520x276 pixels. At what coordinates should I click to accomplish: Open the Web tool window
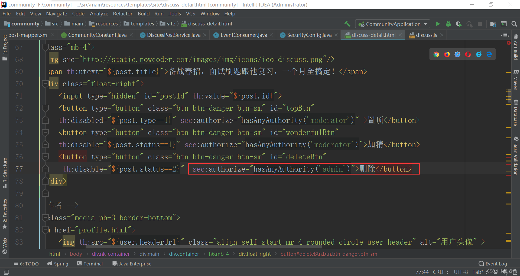(5, 246)
